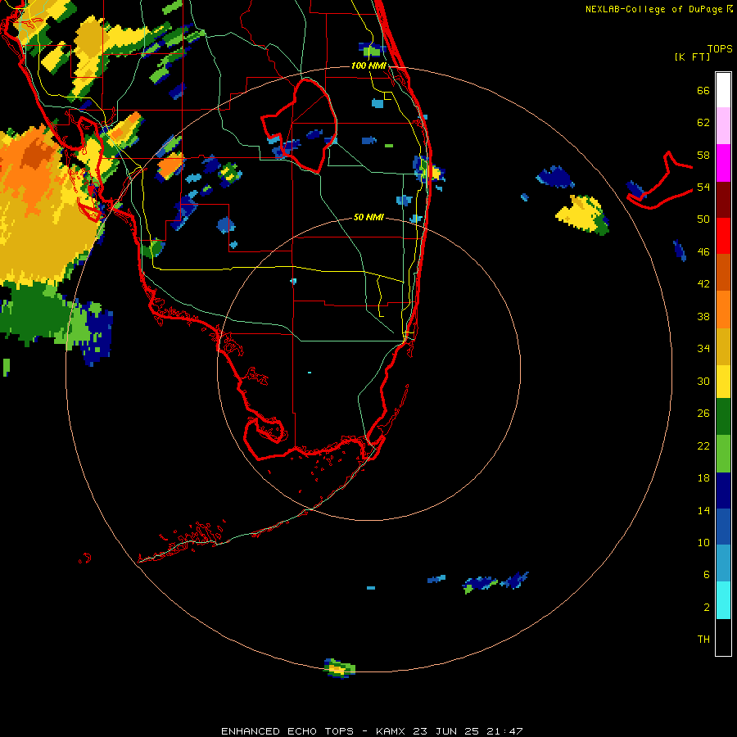
Task: Click the 26 value on legend scale
Action: [703, 414]
